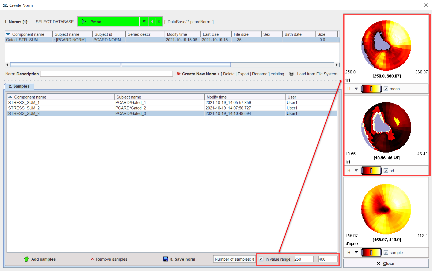
Task: Click the sample polar map image
Action: point(386,209)
